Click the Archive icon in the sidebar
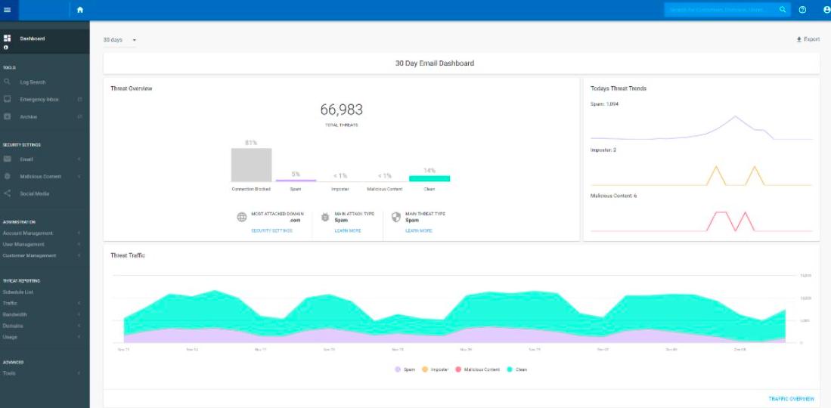 pyautogui.click(x=8, y=117)
